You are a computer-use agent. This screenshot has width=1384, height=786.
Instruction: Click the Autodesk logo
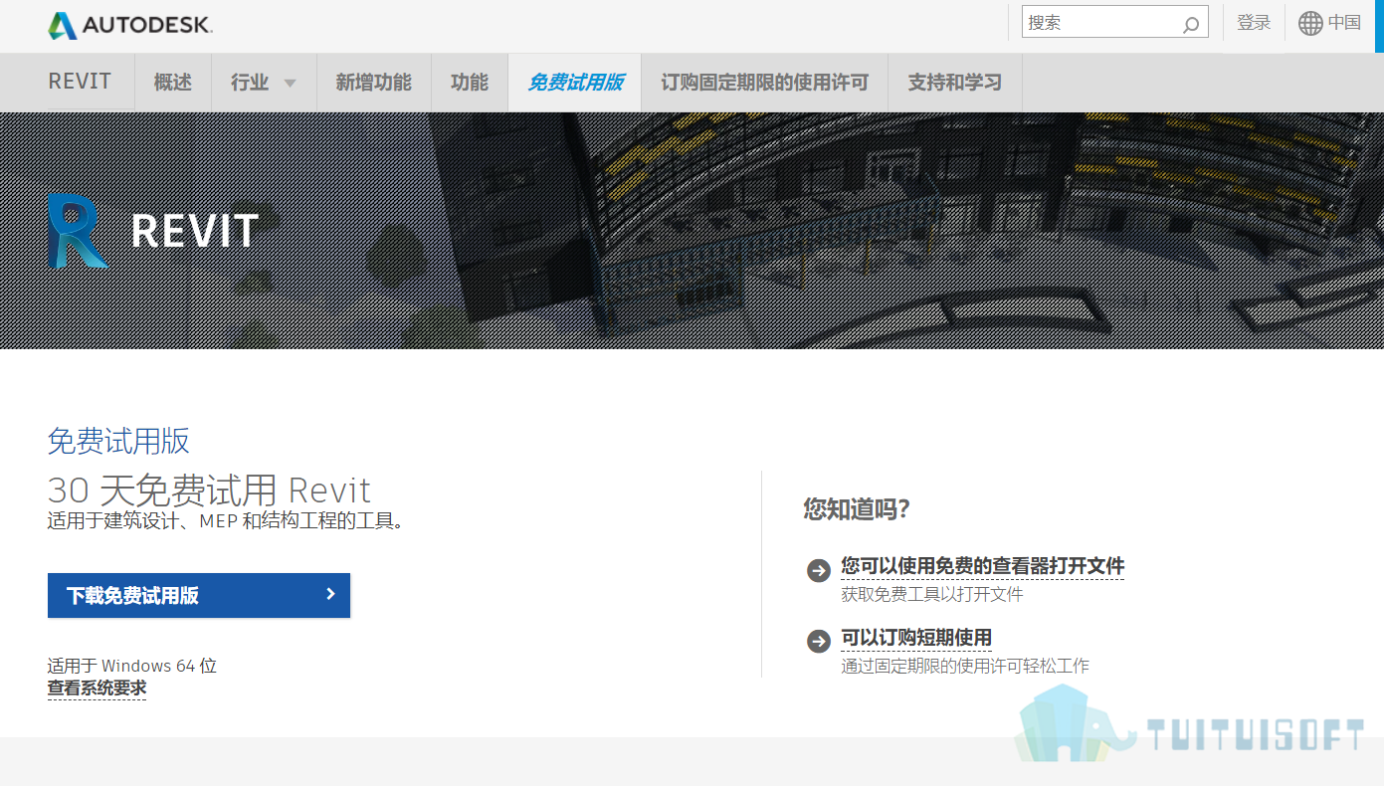[130, 26]
